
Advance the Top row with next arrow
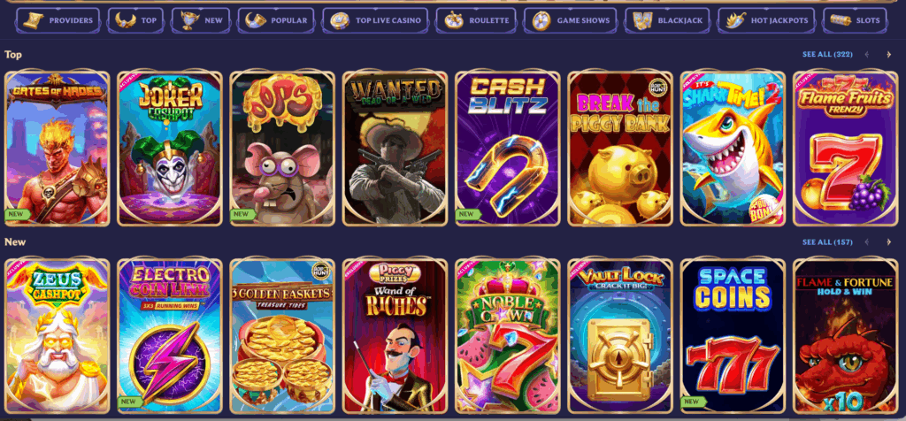(x=889, y=55)
